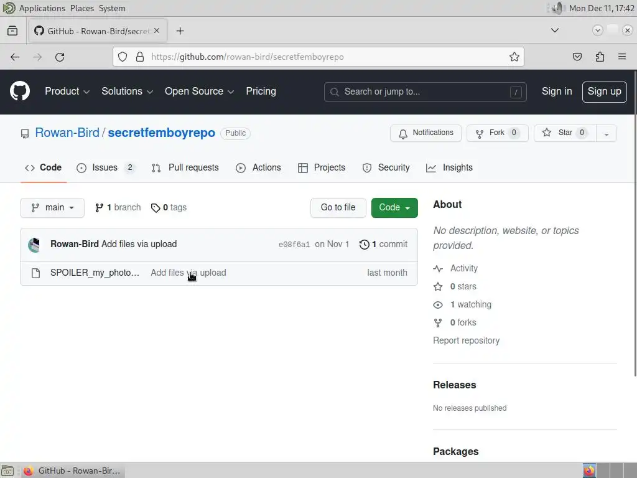Open Rowan-Bird owner profile link

[x=67, y=133]
